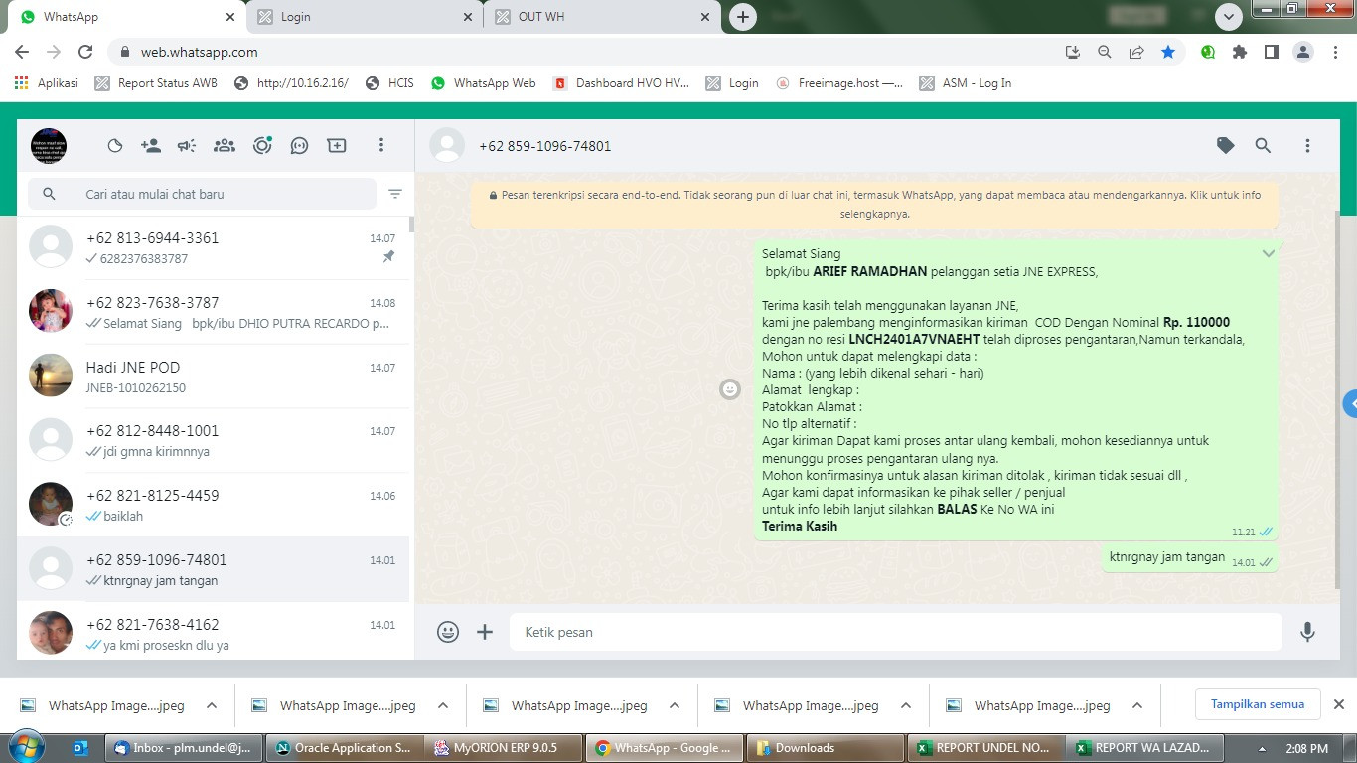Click the Tampilkan semua downloads button
1357x763 pixels.
point(1258,704)
